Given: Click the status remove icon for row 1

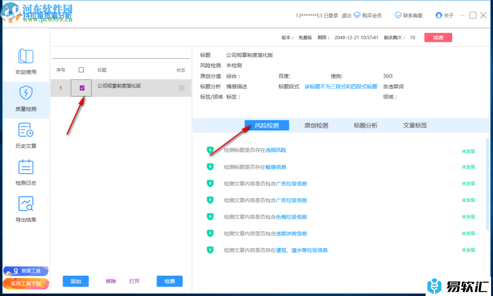Looking at the screenshot, I should coord(182,88).
